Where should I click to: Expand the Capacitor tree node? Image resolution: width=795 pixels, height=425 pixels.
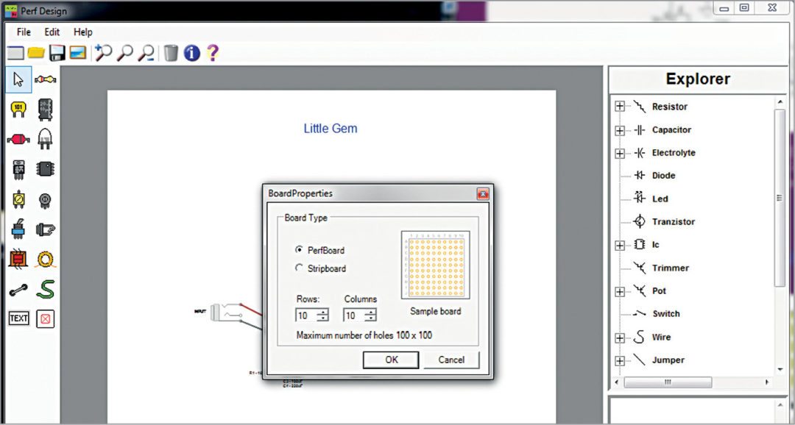point(619,130)
